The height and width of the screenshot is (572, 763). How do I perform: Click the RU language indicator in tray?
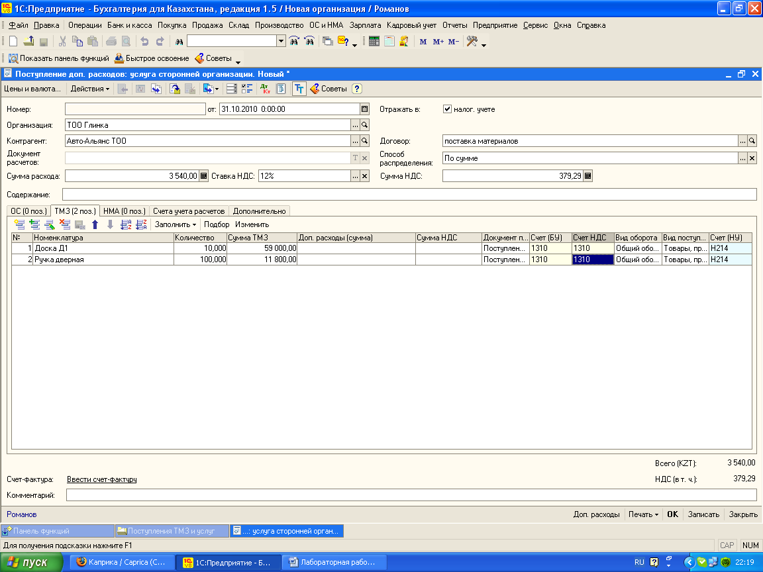click(639, 562)
